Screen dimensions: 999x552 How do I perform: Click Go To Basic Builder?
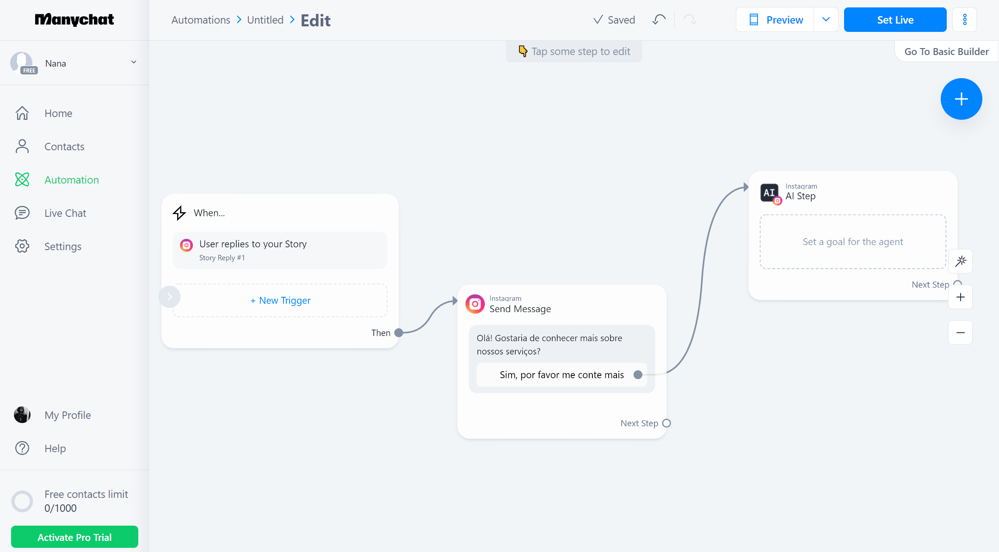tap(946, 52)
